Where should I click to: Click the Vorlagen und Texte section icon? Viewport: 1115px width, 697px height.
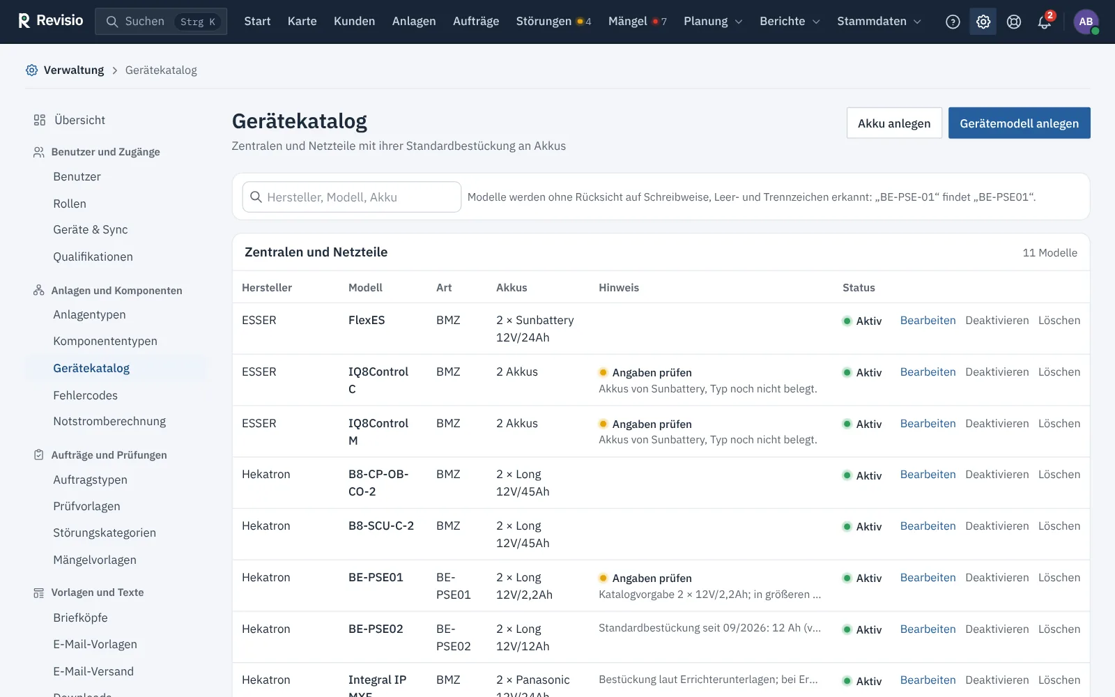tap(39, 592)
